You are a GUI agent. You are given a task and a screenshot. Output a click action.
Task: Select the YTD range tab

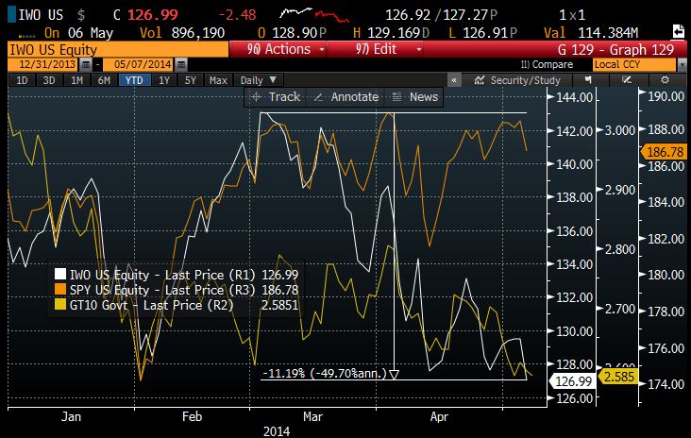(134, 80)
